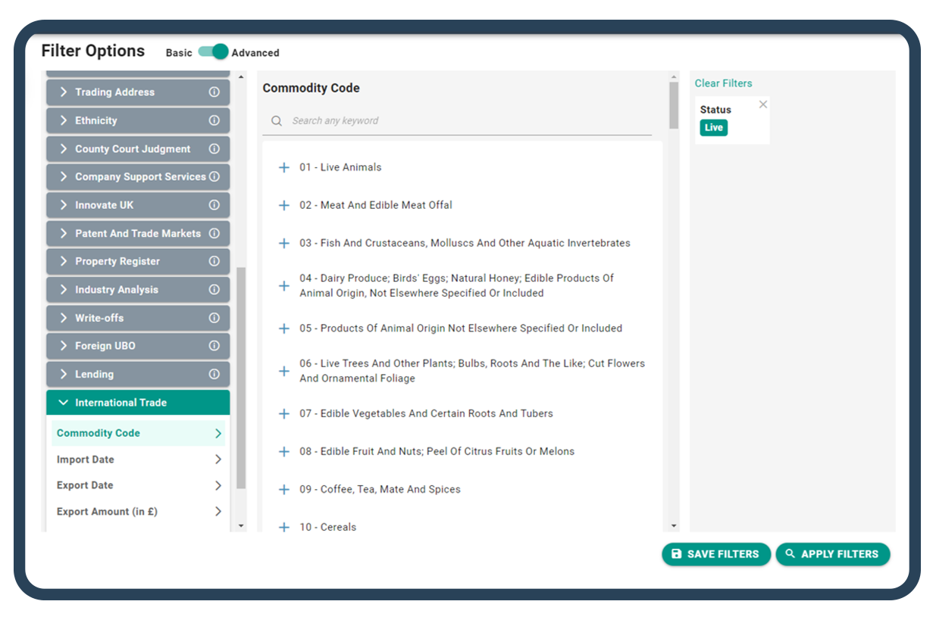The width and height of the screenshot is (936, 620).
Task: Click plus icon for 01 - Live Animals
Action: coord(284,167)
